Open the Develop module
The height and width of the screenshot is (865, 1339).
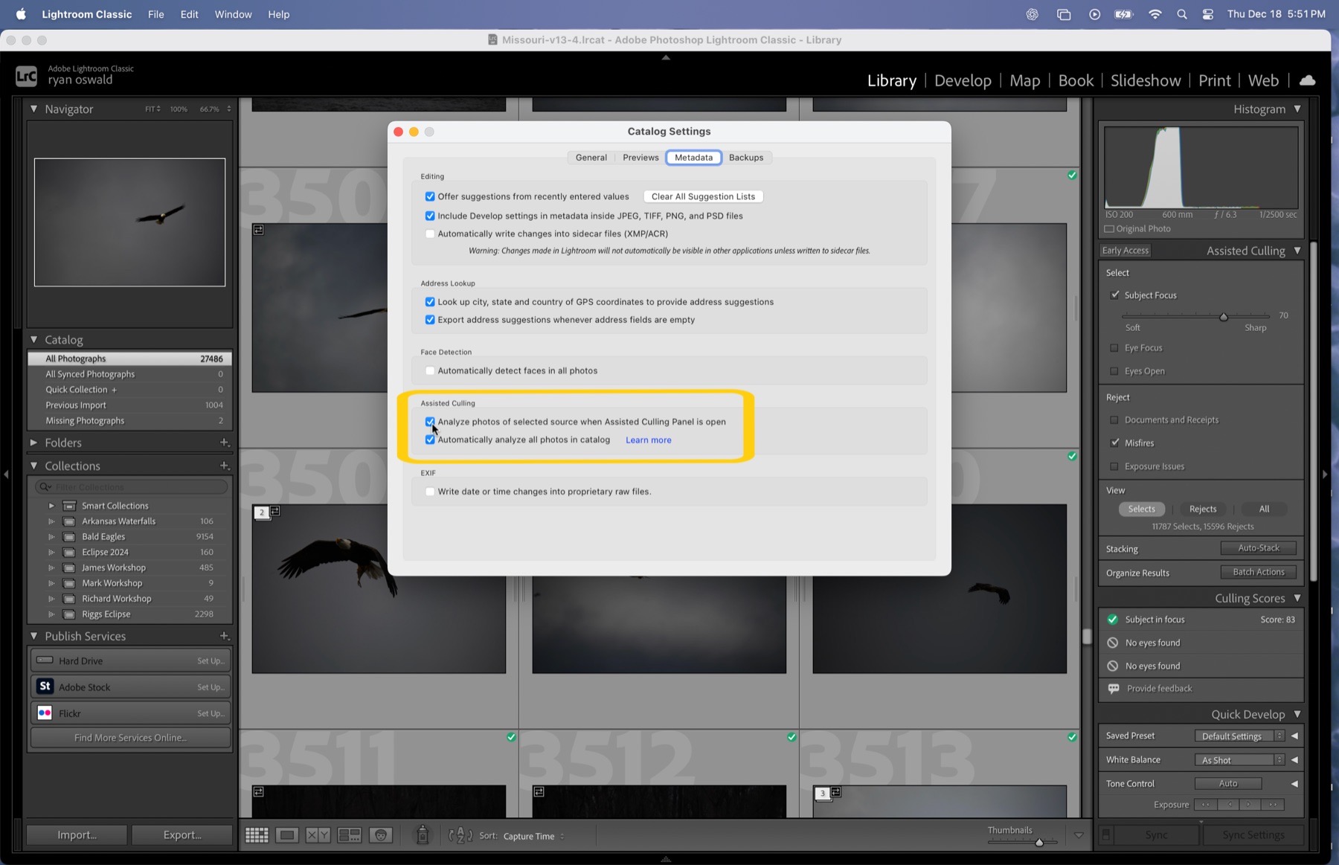[963, 80]
